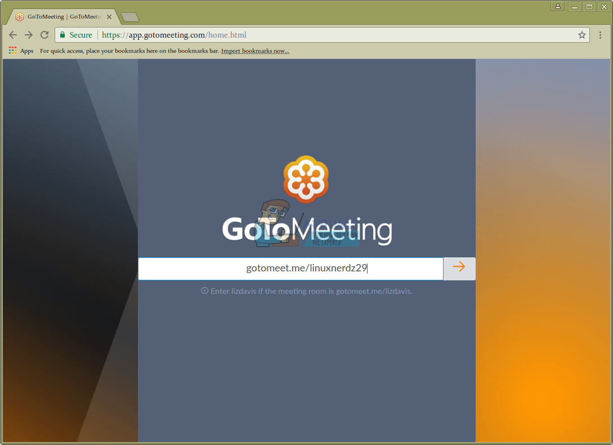The height and width of the screenshot is (445, 613).
Task: Click the green Secure padlock icon
Action: (62, 35)
